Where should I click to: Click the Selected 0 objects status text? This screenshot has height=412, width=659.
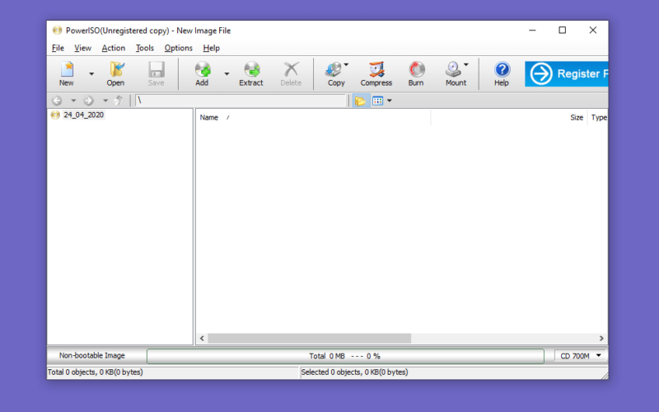[355, 372]
